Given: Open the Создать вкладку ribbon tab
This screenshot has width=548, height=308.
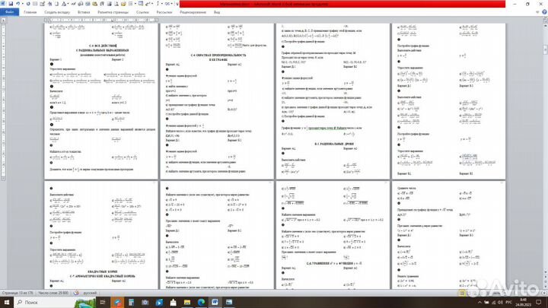Looking at the screenshot, I should point(57,12).
